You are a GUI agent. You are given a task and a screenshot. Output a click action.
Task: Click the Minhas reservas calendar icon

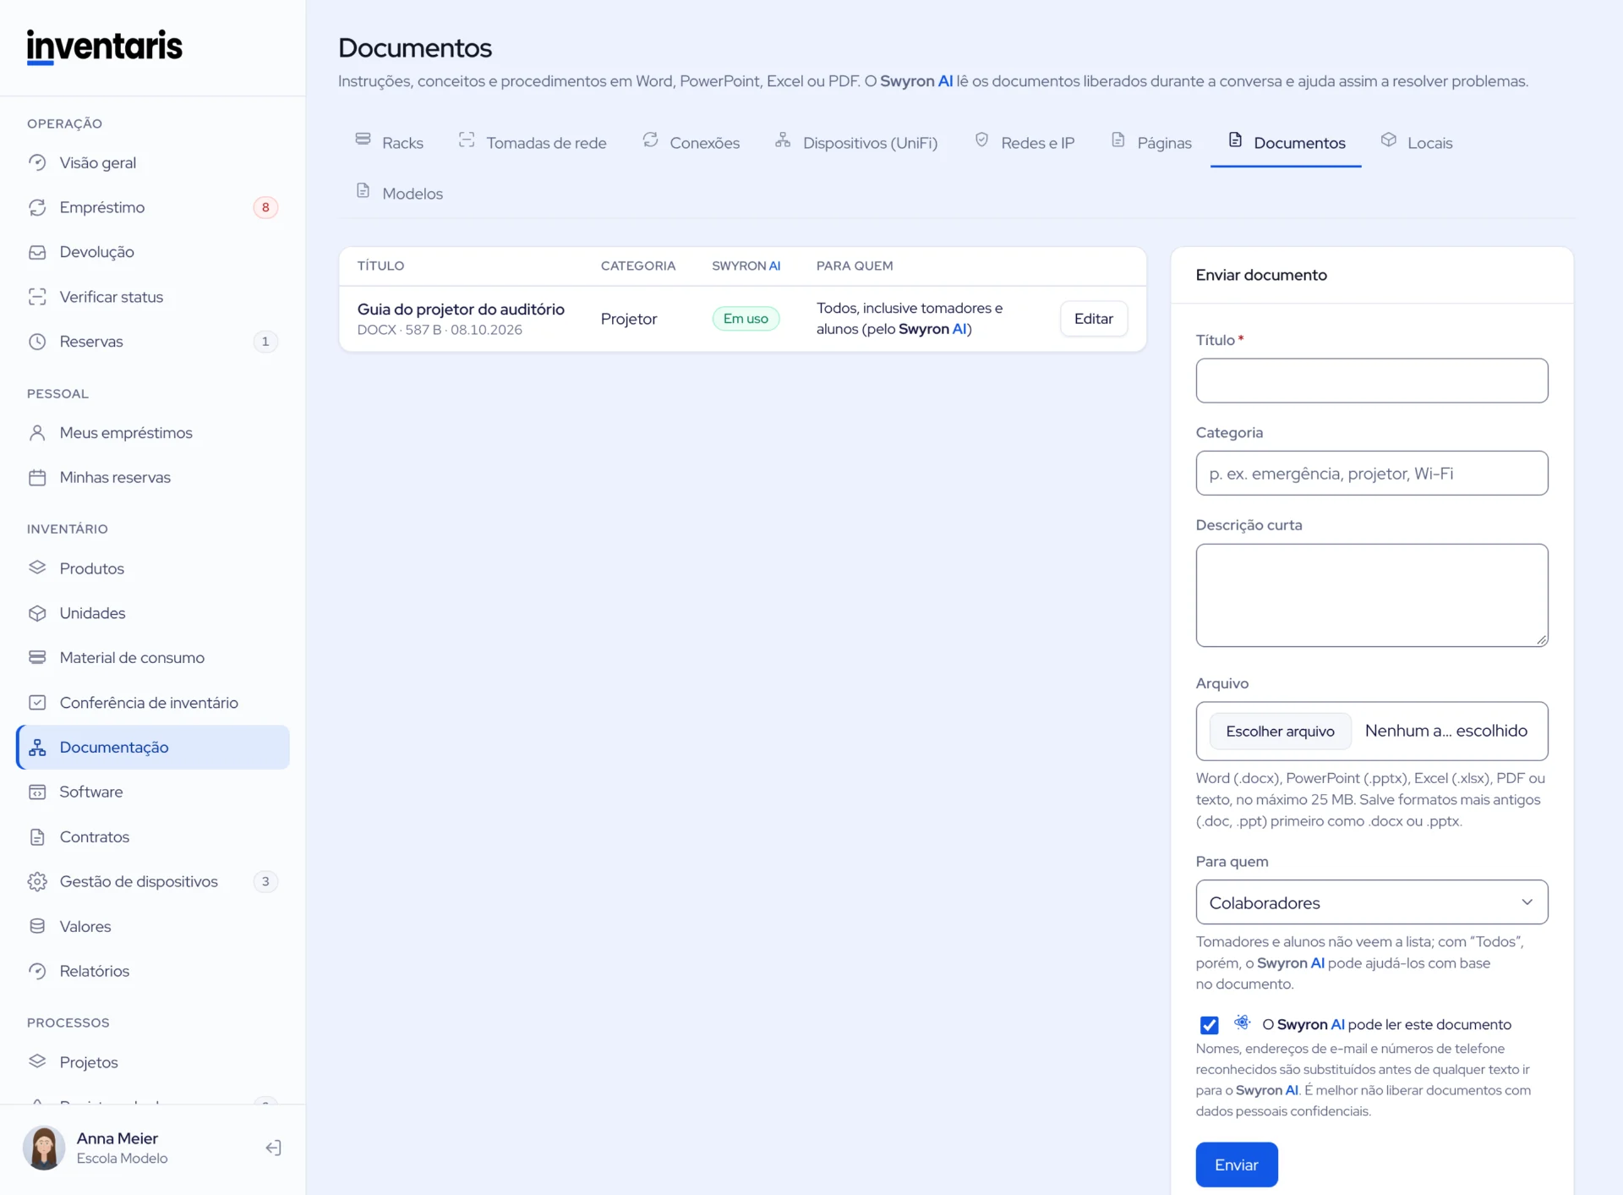pyautogui.click(x=37, y=478)
